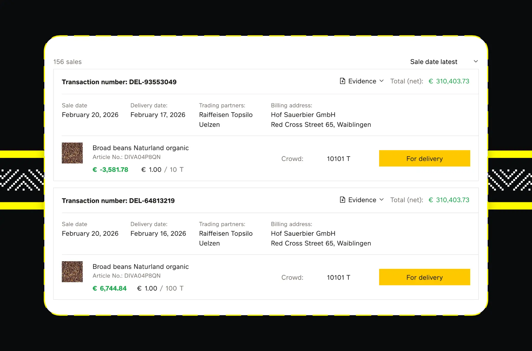The height and width of the screenshot is (351, 532).
Task: Click the 156 sales count label
Action: pos(67,62)
